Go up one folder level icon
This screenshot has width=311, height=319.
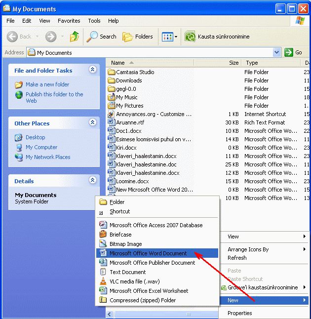(x=75, y=37)
